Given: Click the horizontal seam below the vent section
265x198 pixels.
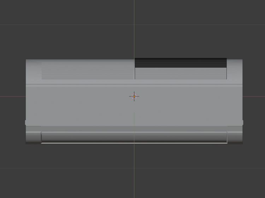Looking at the screenshot, I should 88,85.
